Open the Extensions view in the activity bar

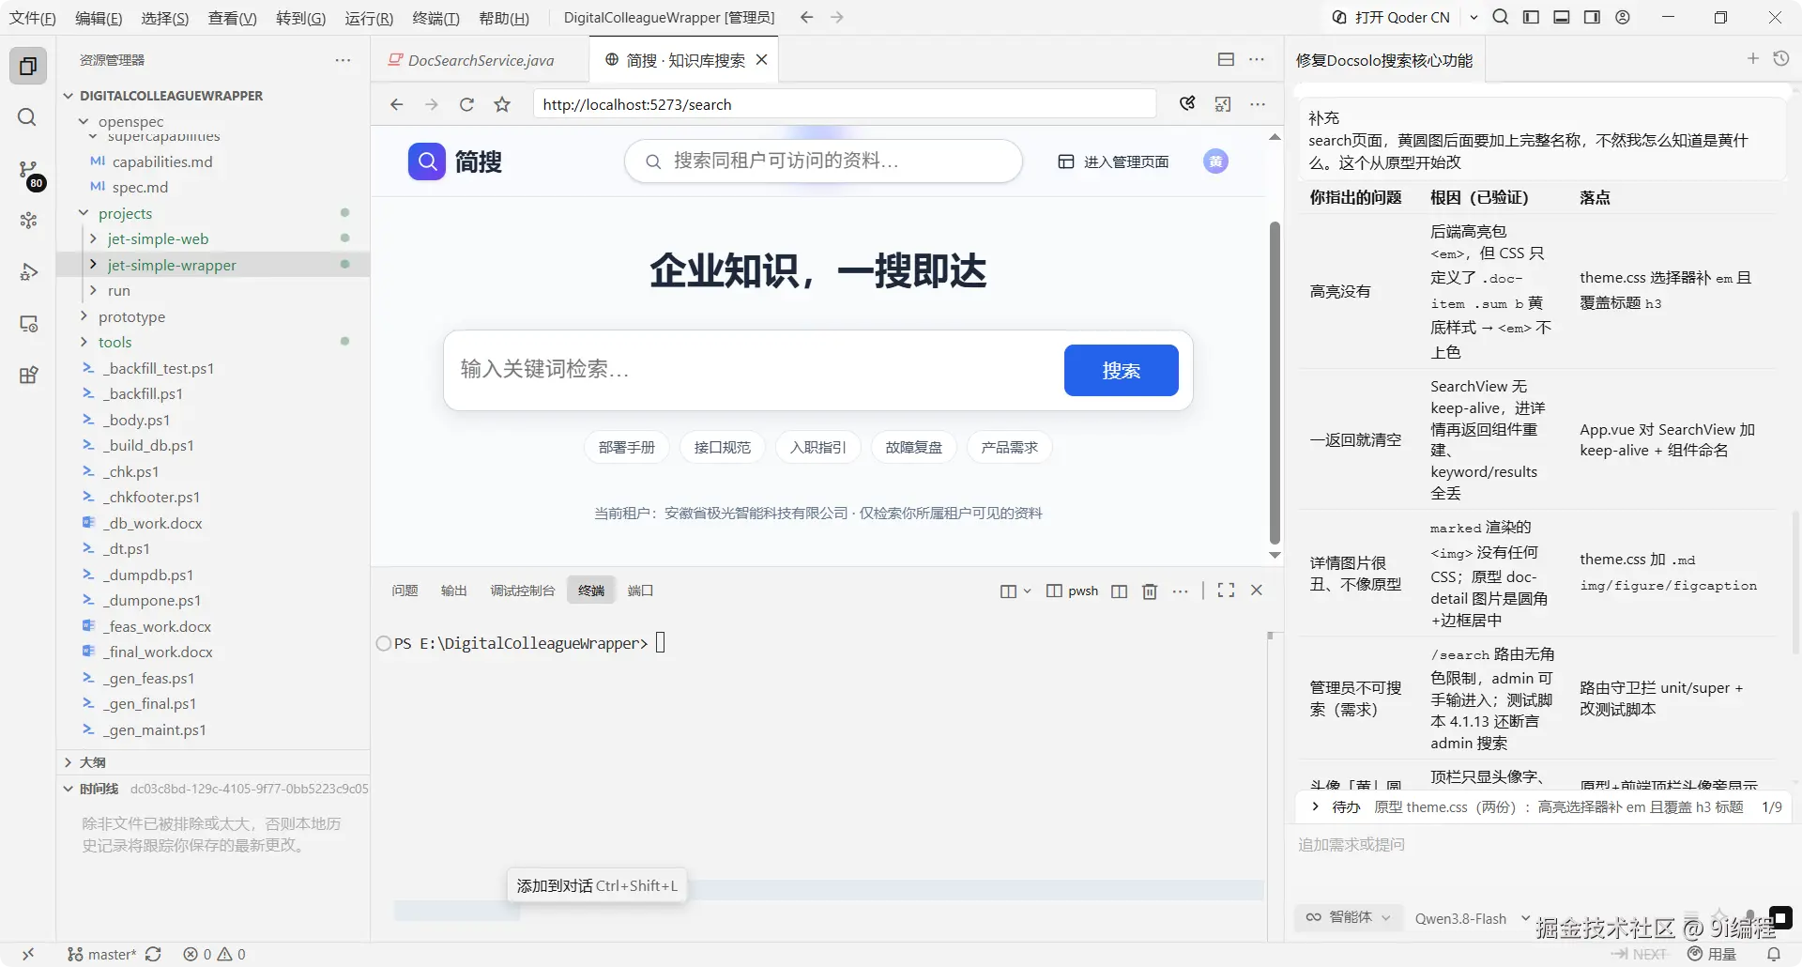[28, 376]
